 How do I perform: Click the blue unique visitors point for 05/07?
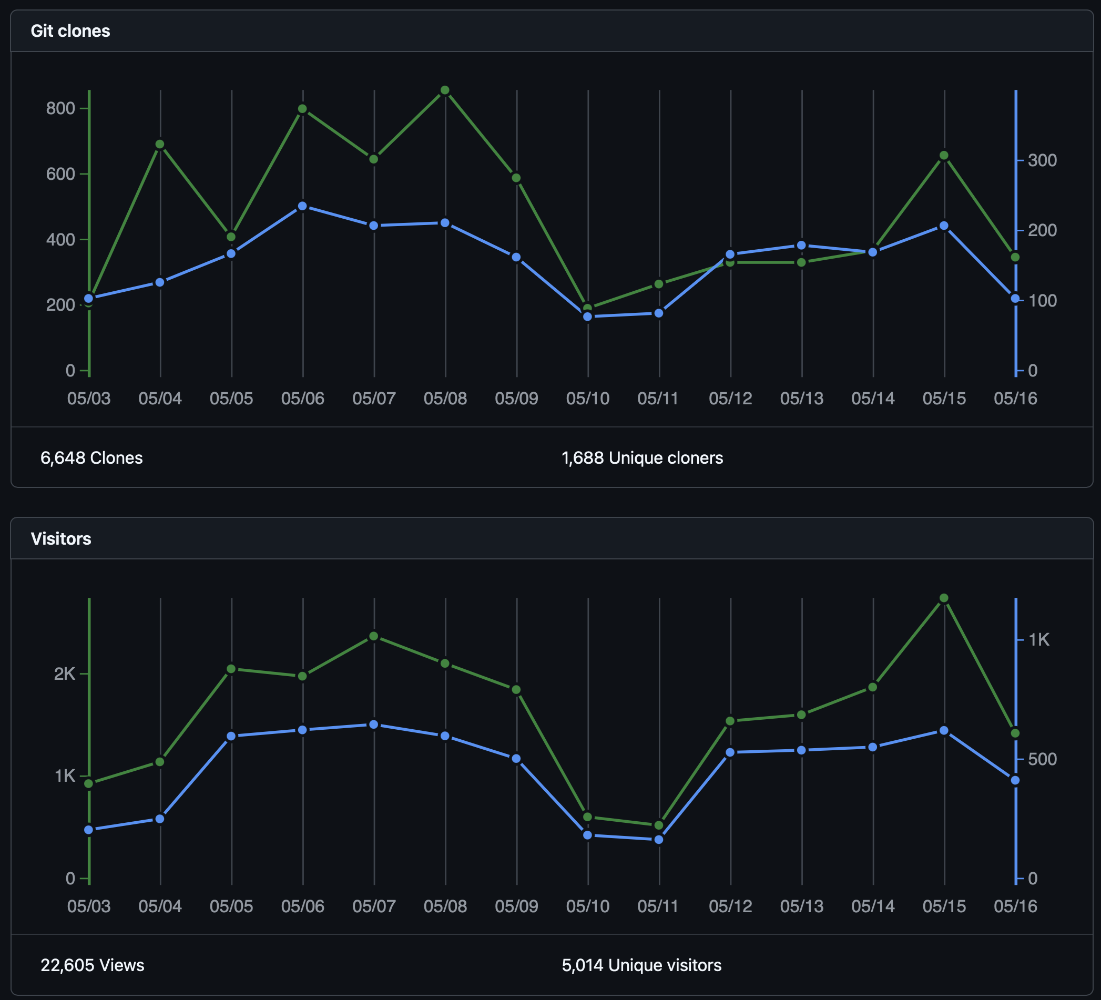coord(373,724)
